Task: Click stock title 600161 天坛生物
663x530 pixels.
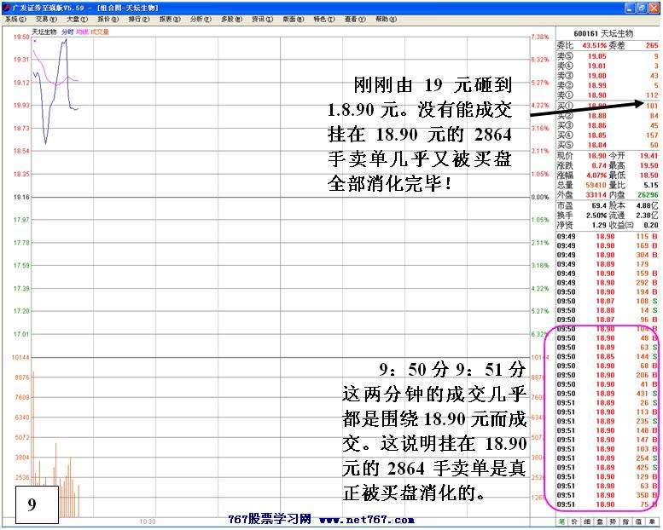Action: 608,32
